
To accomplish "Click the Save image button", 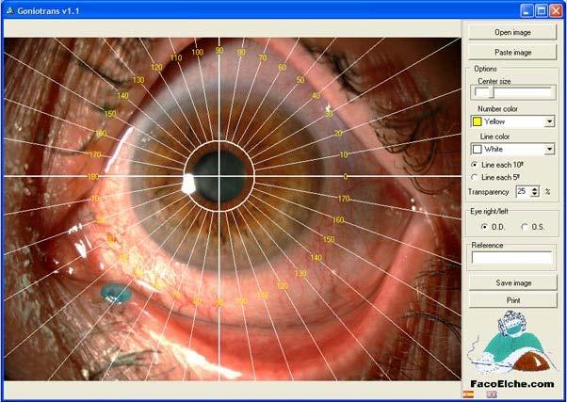I will coord(513,282).
